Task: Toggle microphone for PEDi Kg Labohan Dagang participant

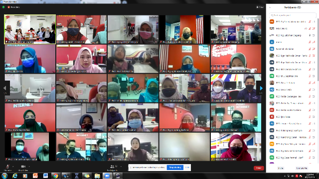Action: (310, 35)
